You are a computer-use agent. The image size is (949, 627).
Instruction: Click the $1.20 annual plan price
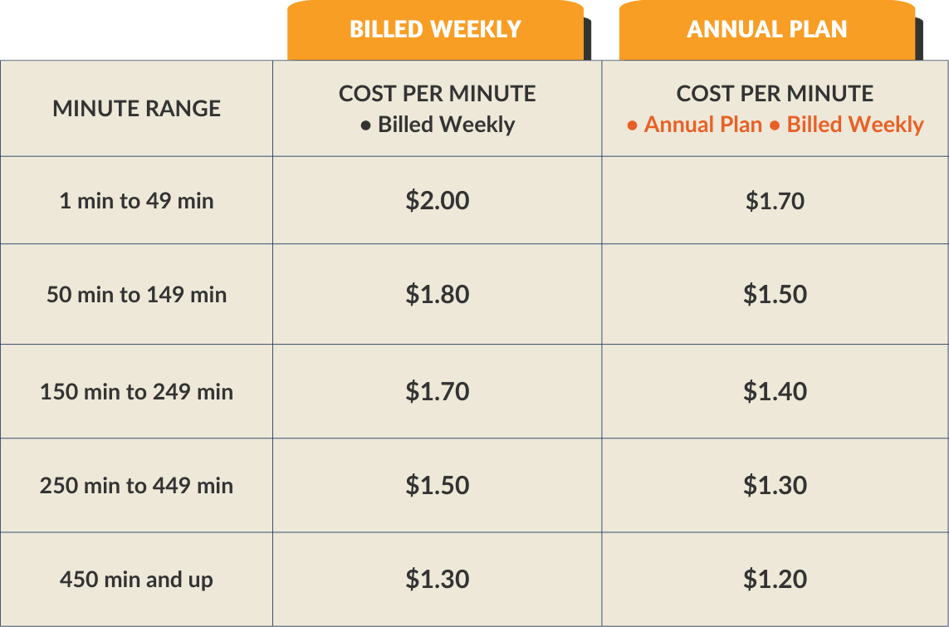(x=775, y=579)
